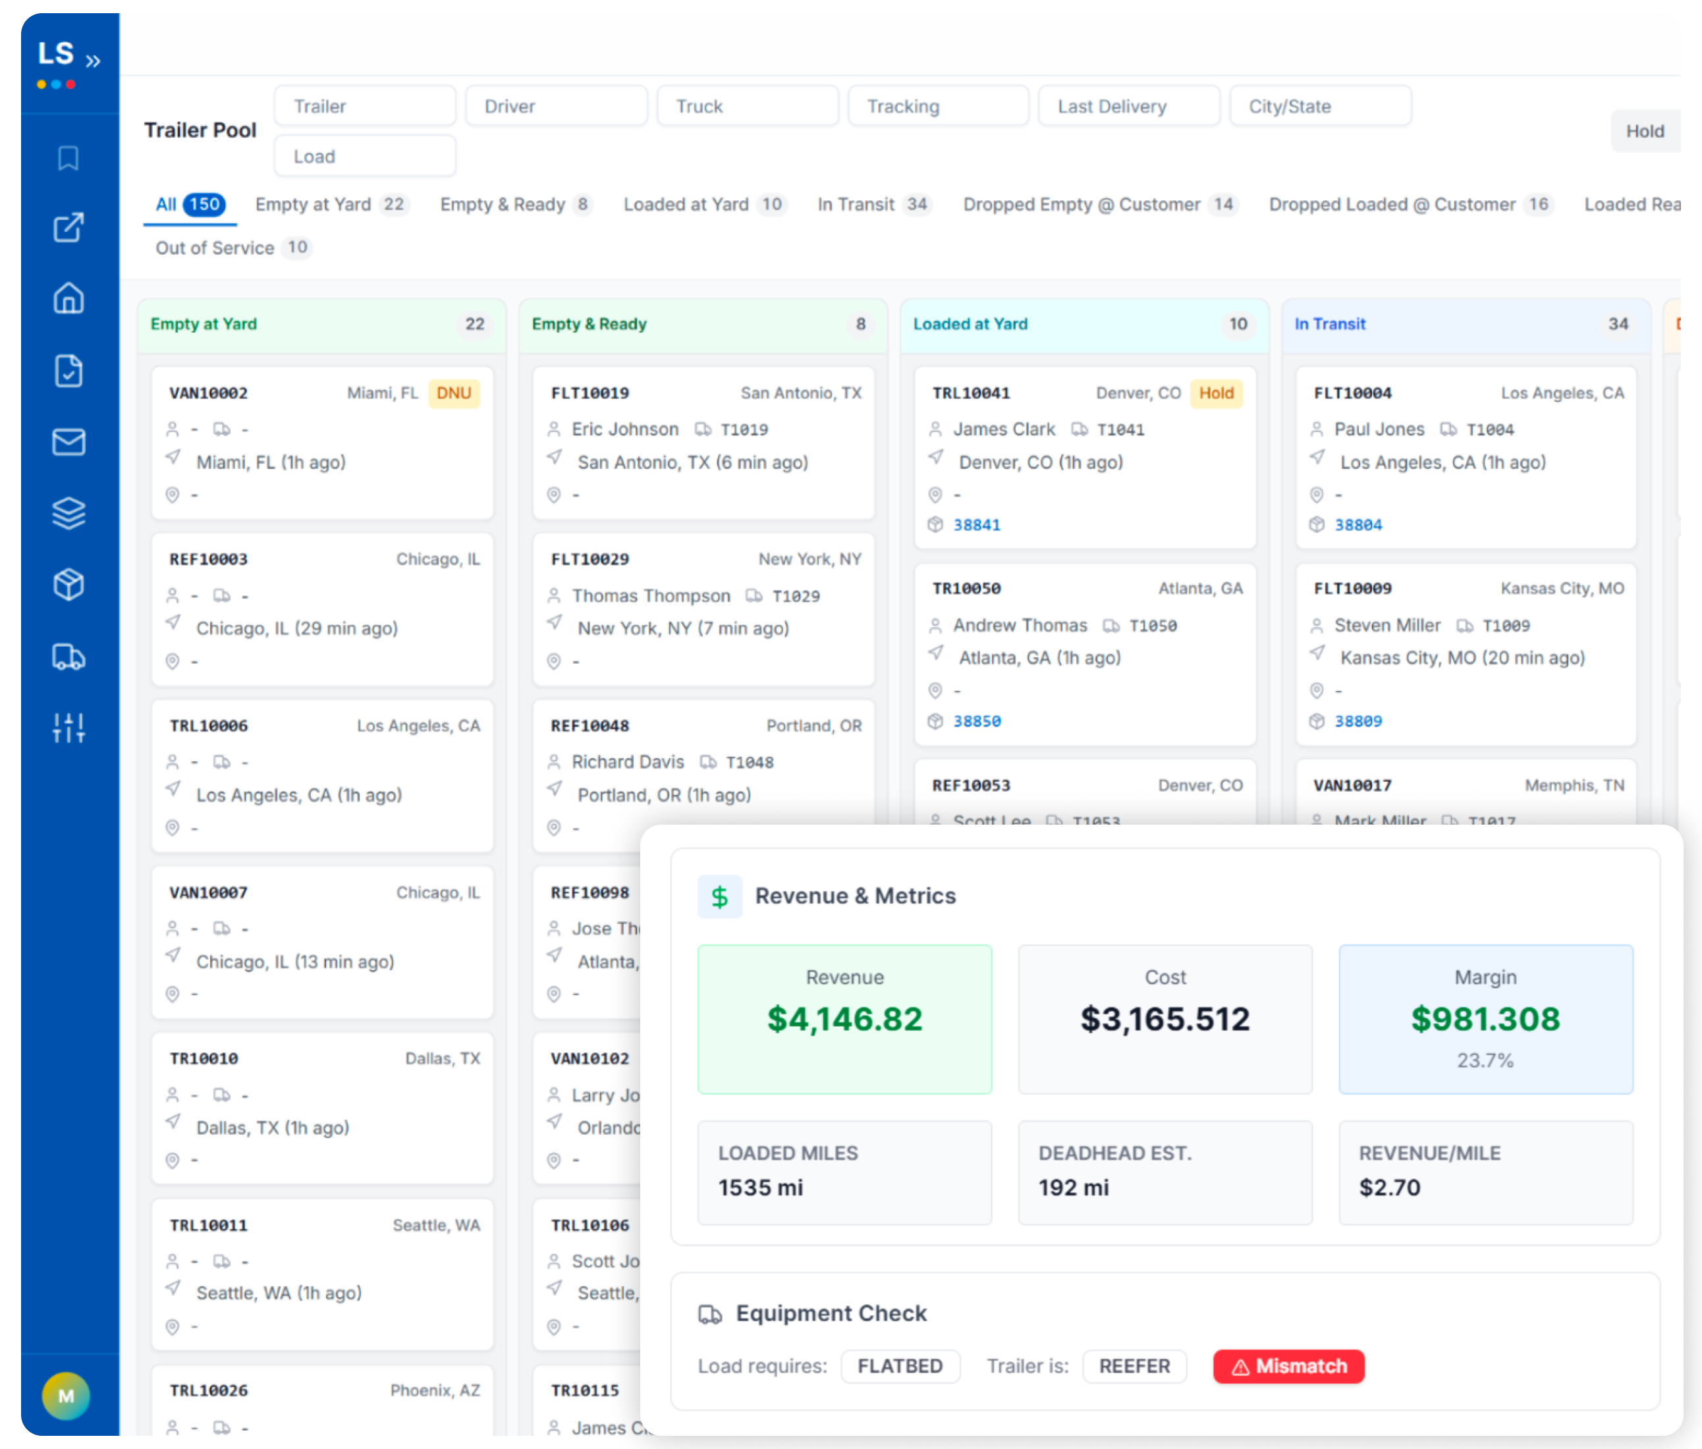Click the package icon next to 38841
Viewport: 1702px width, 1449px height.
[x=935, y=524]
